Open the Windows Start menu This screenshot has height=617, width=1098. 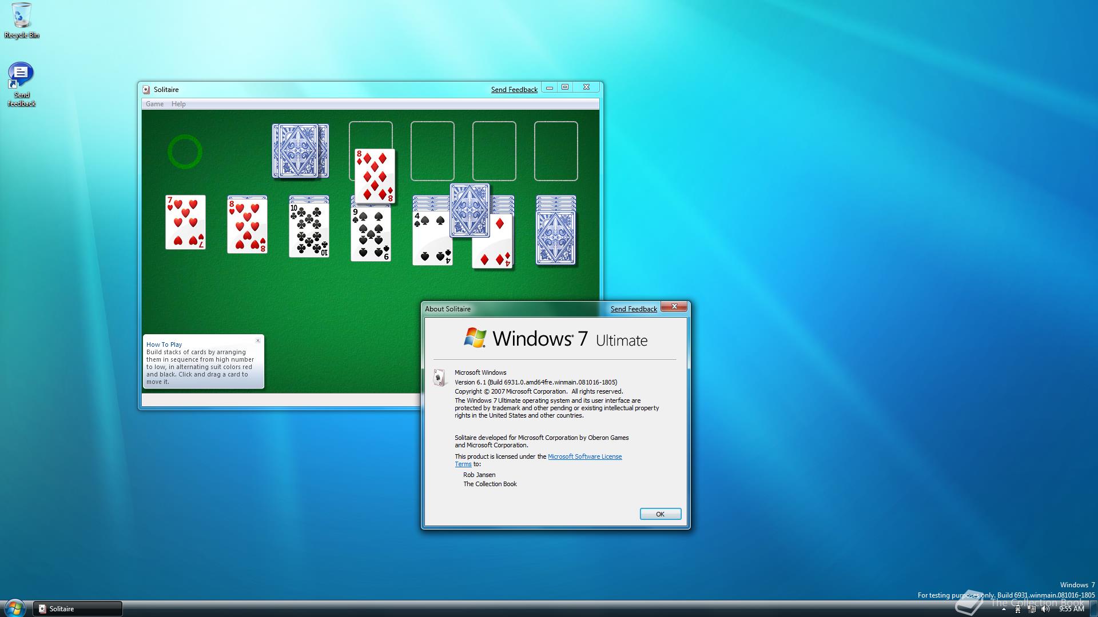tap(15, 608)
